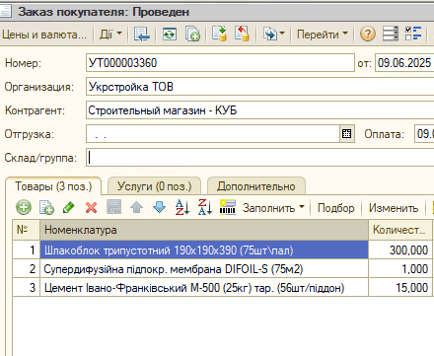Open the Заполнить dropdown
The image size is (434, 356).
[273, 208]
